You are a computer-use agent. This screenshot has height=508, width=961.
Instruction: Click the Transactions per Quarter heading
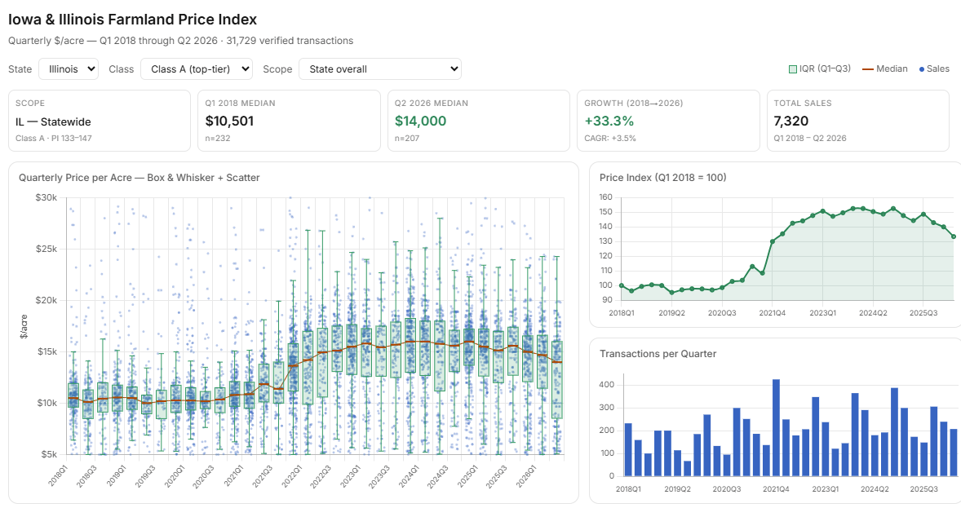[x=658, y=354]
